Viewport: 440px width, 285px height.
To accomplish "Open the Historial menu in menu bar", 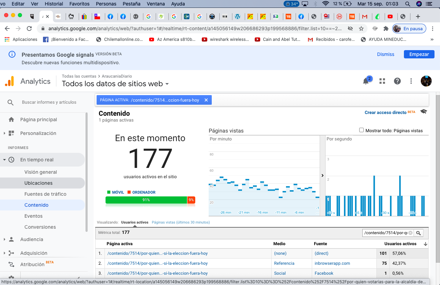I will (x=54, y=4).
